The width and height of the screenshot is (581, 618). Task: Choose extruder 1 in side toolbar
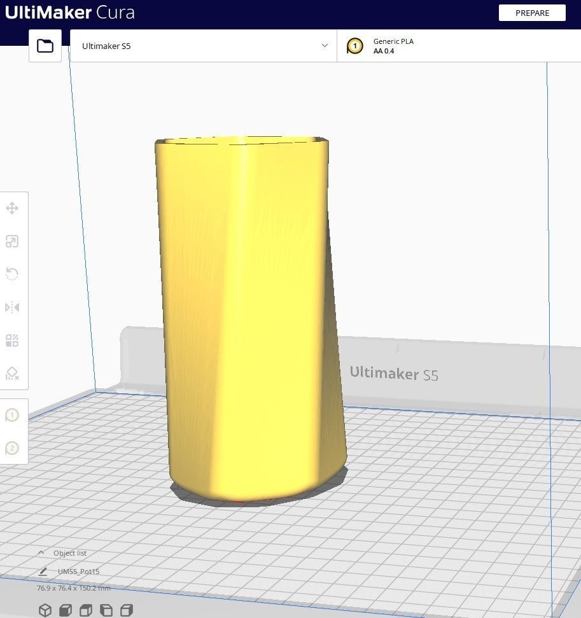(x=12, y=415)
